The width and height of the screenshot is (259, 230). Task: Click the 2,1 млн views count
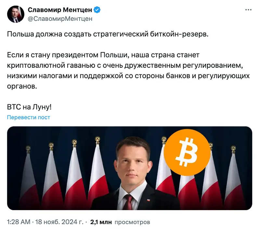(x=101, y=222)
